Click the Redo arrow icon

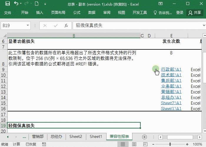click(x=27, y=4)
